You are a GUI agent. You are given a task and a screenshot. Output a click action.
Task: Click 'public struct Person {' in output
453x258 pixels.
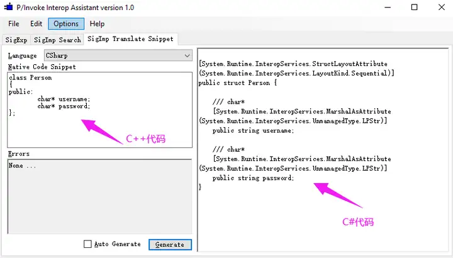pyautogui.click(x=237, y=82)
